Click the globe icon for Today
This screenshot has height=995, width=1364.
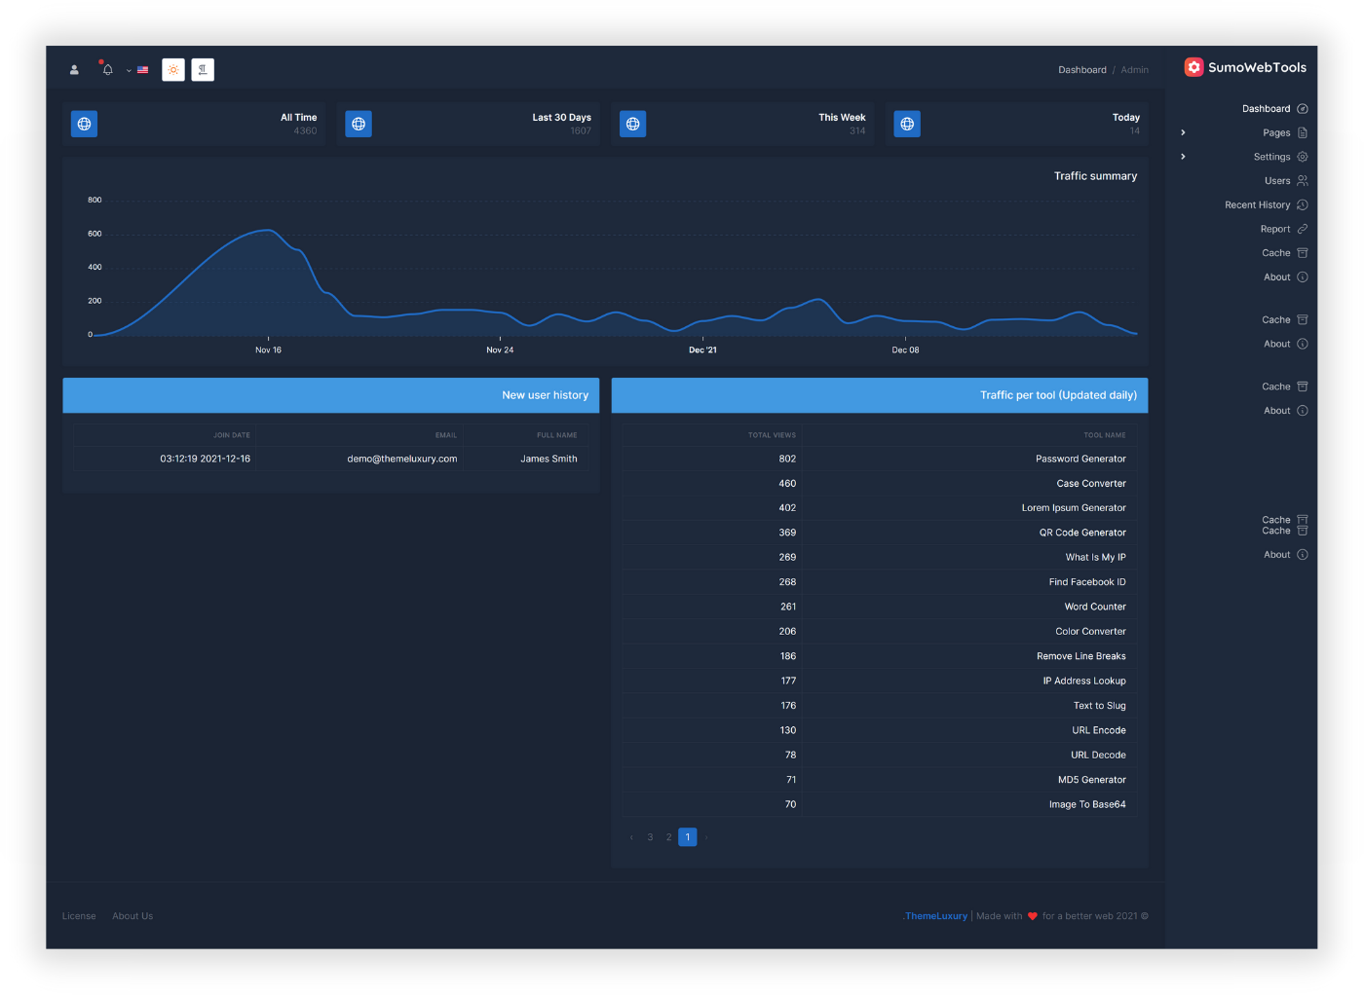[907, 124]
